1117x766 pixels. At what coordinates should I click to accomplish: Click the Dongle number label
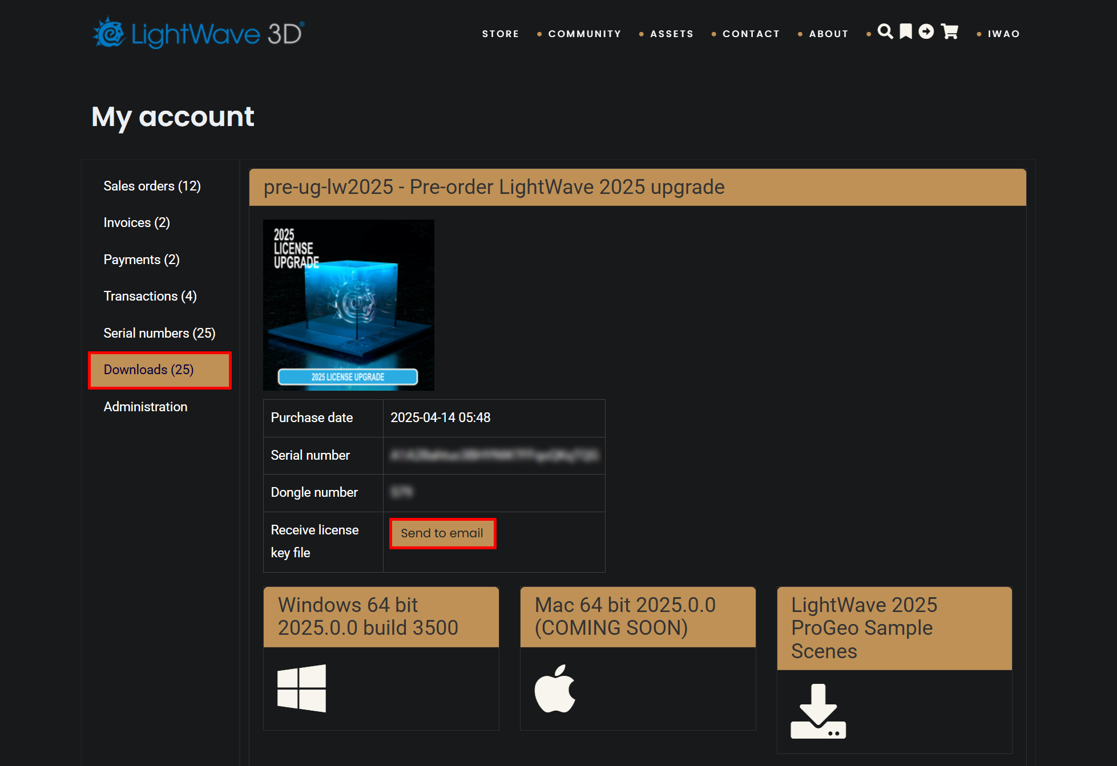tap(314, 492)
